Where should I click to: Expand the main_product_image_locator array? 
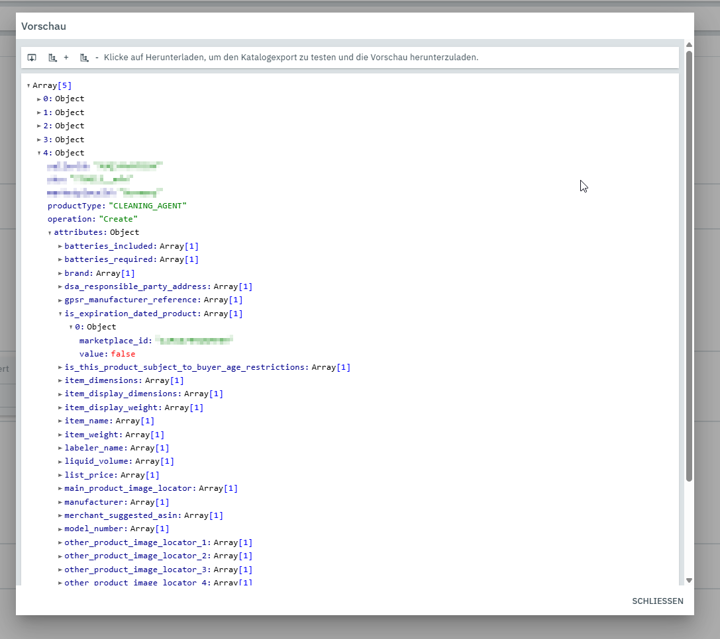(x=60, y=489)
